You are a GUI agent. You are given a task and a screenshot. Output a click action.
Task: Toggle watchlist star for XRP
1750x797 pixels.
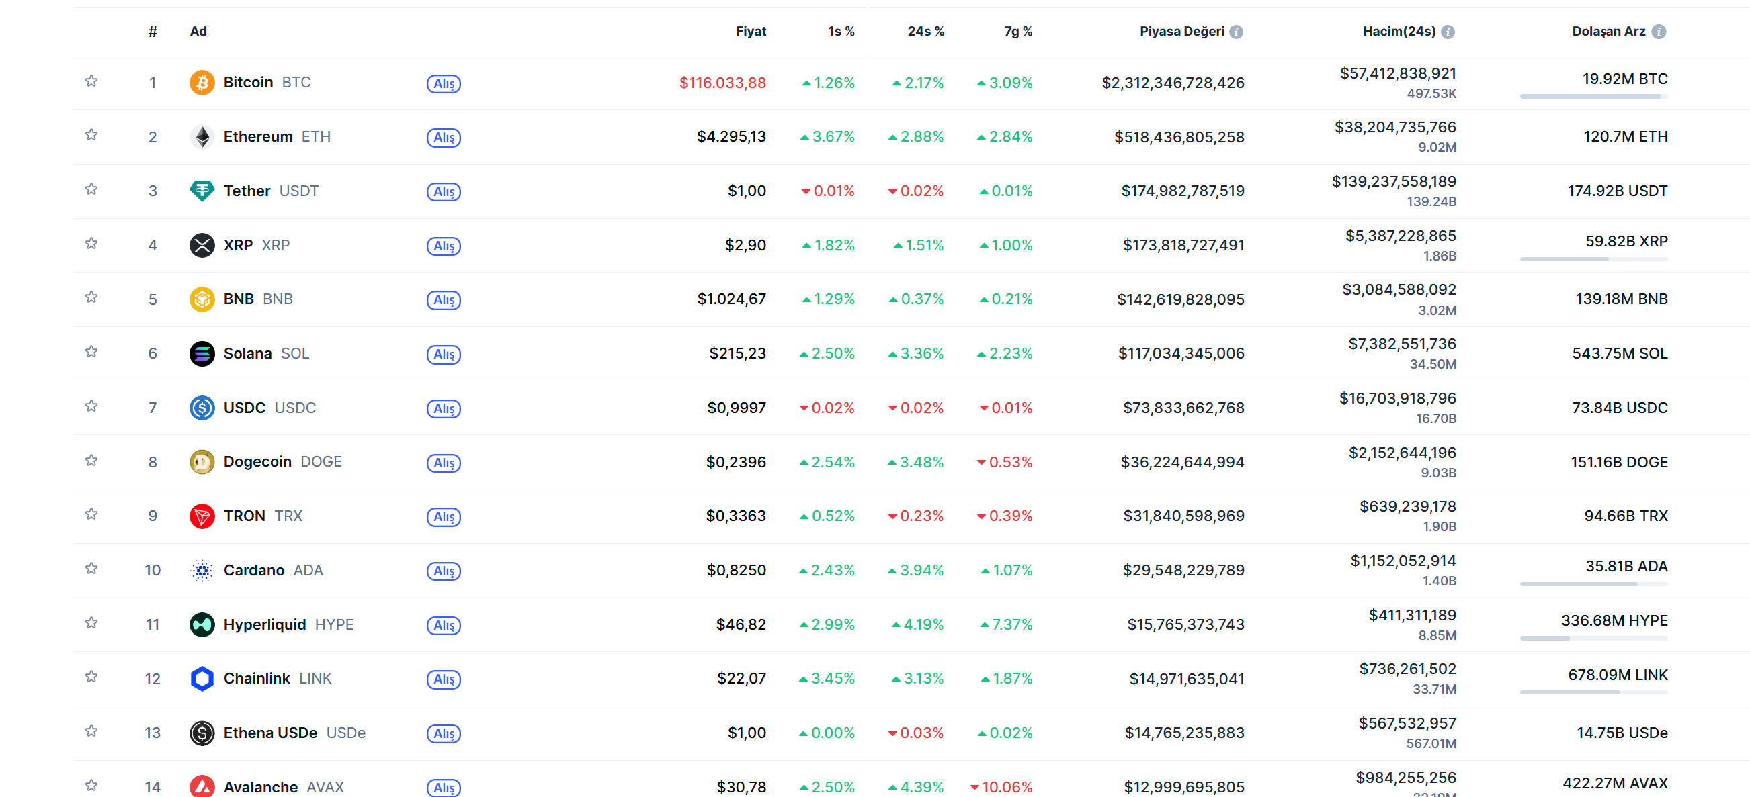[91, 244]
